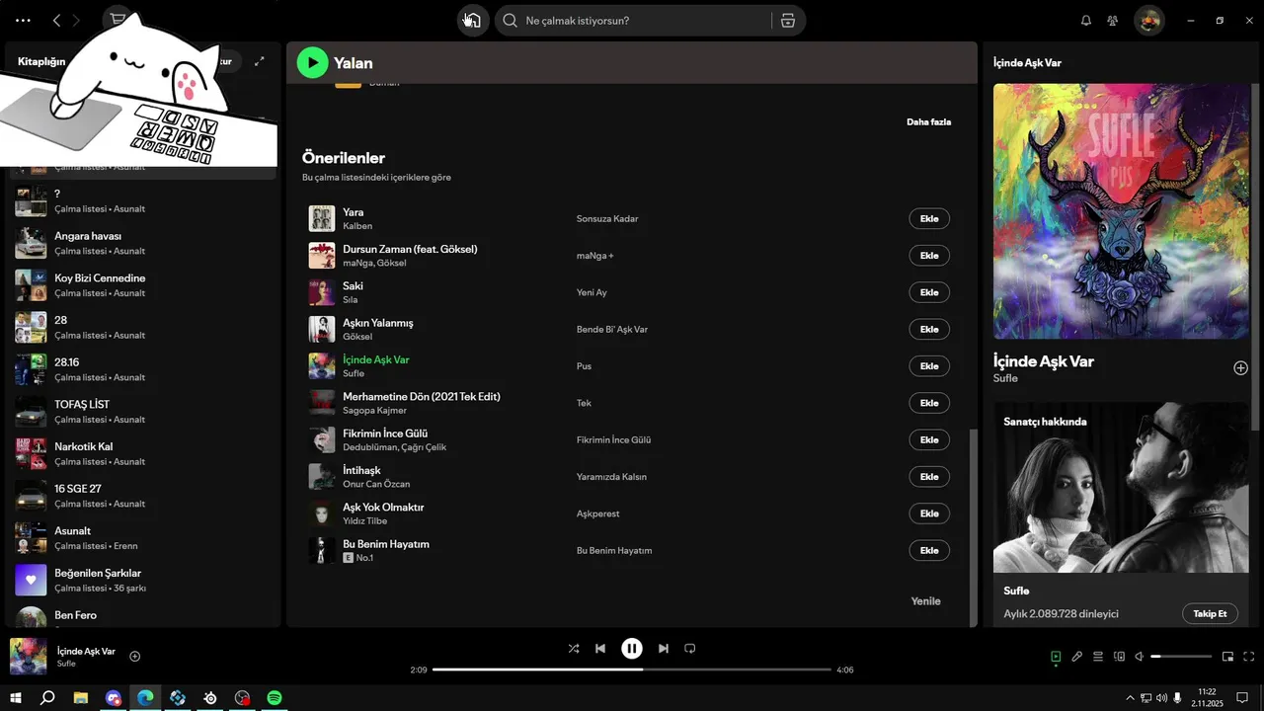Screen dimensions: 1264x711
Task: Pause the current song
Action: [632, 649]
